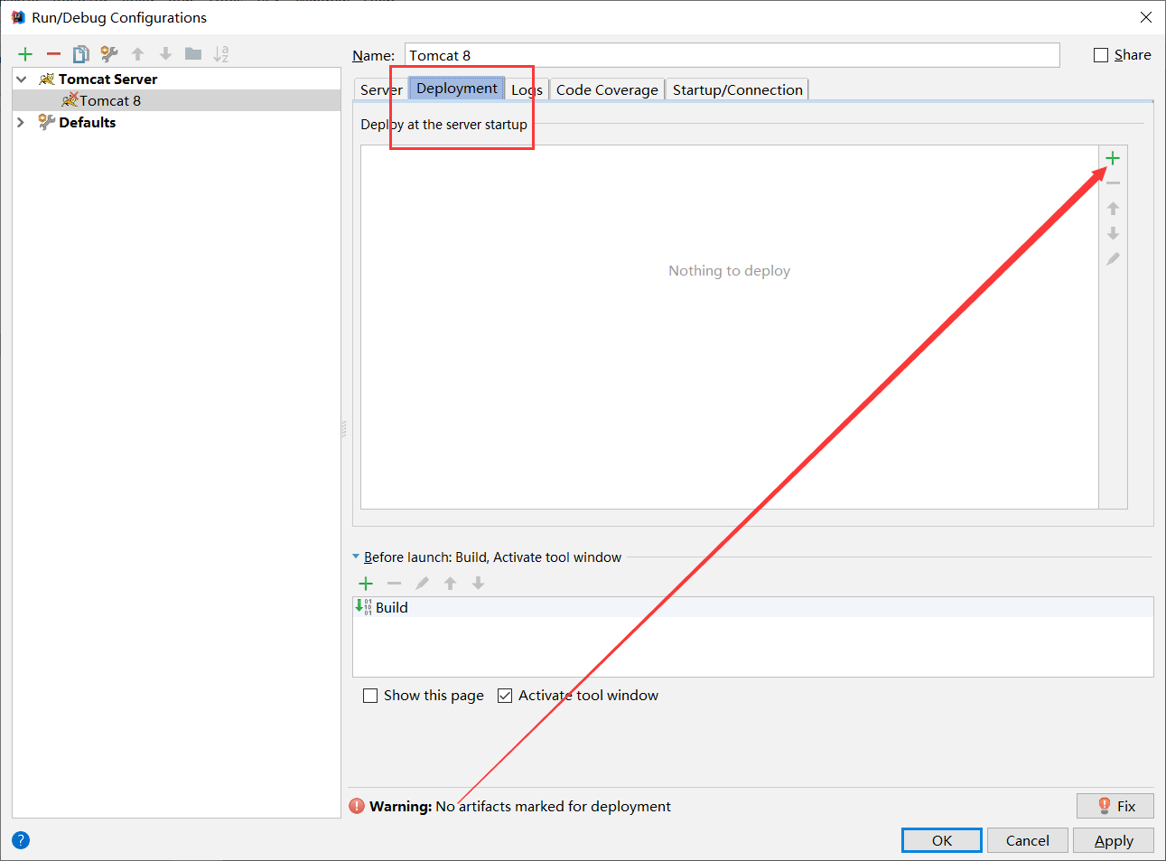Screen dimensions: 1166x861
Task: Select the Build list row
Action: pos(753,607)
